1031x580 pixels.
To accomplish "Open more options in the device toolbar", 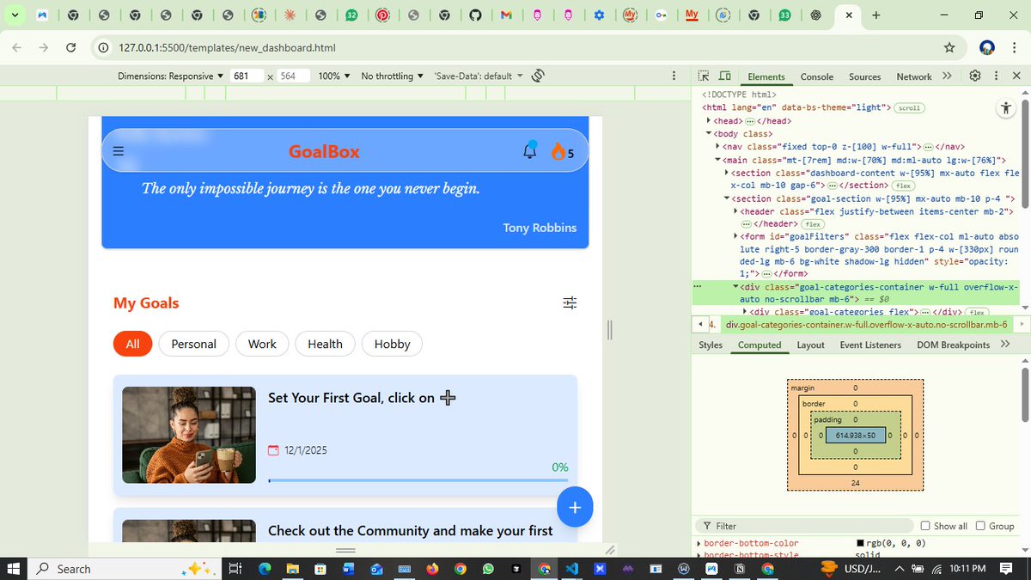I will pyautogui.click(x=673, y=76).
